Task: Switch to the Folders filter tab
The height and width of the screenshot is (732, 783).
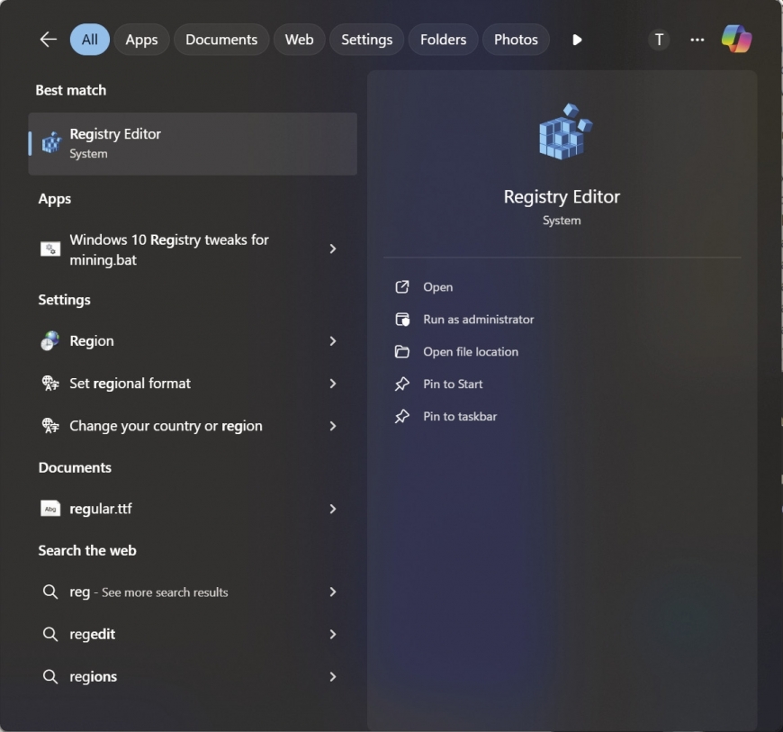Action: coord(444,40)
